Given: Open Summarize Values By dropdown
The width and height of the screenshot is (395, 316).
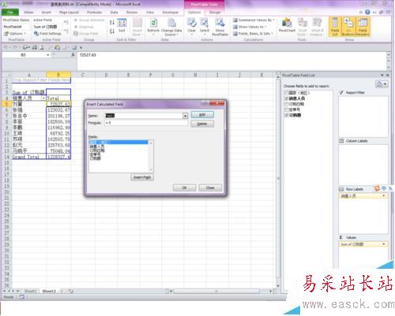Looking at the screenshot, I should point(254,20).
